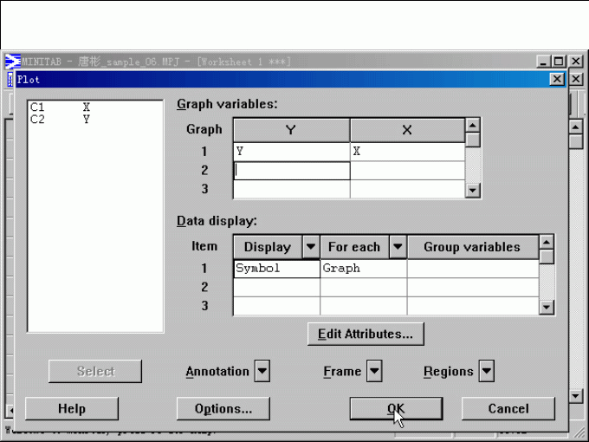
Task: Click the Symbol display cell in Item 1
Action: [276, 269]
